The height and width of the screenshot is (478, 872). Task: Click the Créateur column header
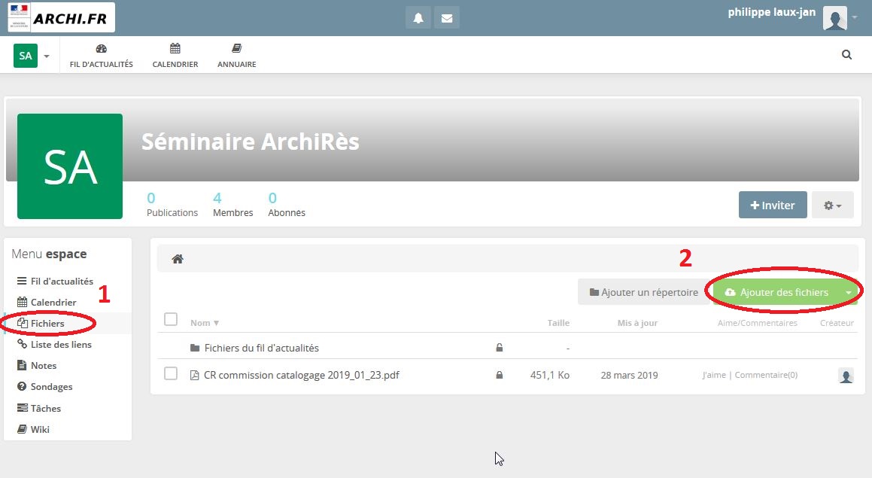[837, 323]
